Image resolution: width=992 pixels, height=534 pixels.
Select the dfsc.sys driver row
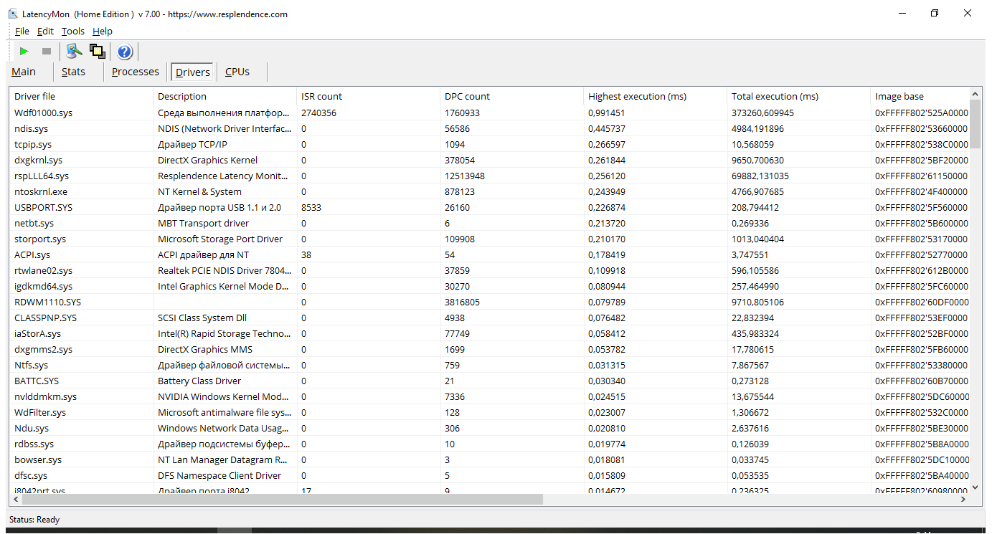pos(489,475)
